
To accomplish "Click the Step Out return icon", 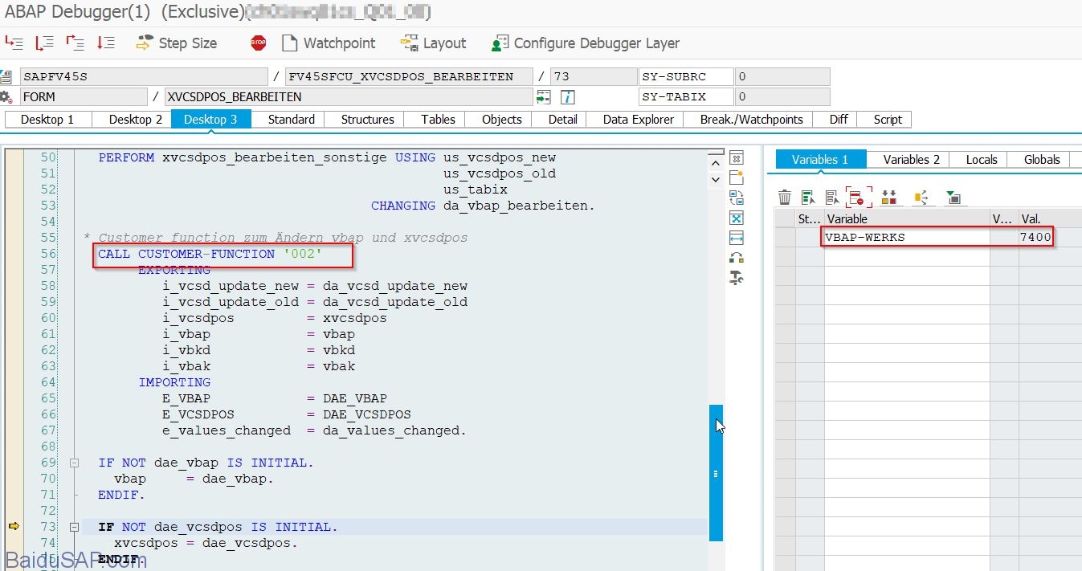I will 75,43.
